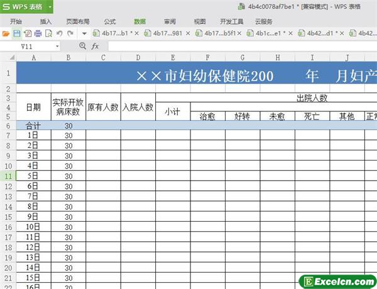
Task: Expand the WPS 表格 menu dropdown arrow
Action: coord(50,7)
